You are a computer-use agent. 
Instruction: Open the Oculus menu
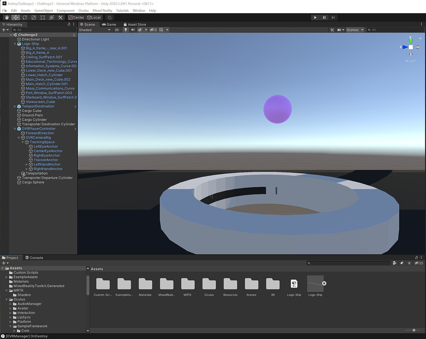tap(83, 10)
